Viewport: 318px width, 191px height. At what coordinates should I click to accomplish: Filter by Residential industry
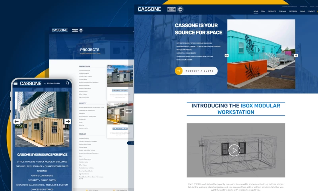(82, 119)
